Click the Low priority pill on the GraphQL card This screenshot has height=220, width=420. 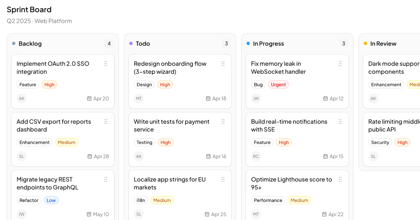(51, 200)
